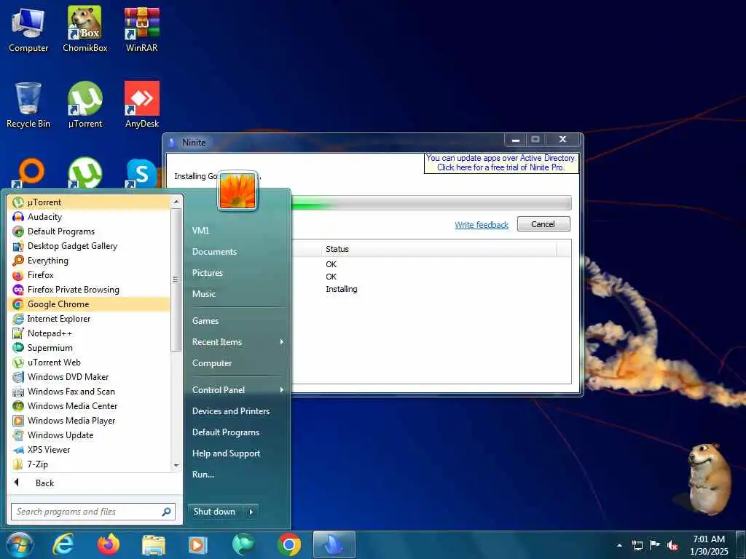Launch Notepad++ from the programs list
The image size is (746, 559).
coord(88,333)
